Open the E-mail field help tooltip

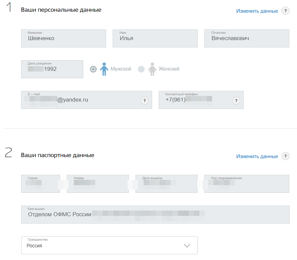tap(144, 101)
